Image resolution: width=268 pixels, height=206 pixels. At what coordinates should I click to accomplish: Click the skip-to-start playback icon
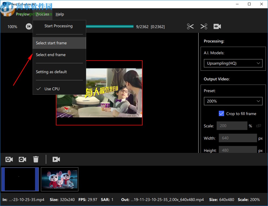click(x=29, y=26)
